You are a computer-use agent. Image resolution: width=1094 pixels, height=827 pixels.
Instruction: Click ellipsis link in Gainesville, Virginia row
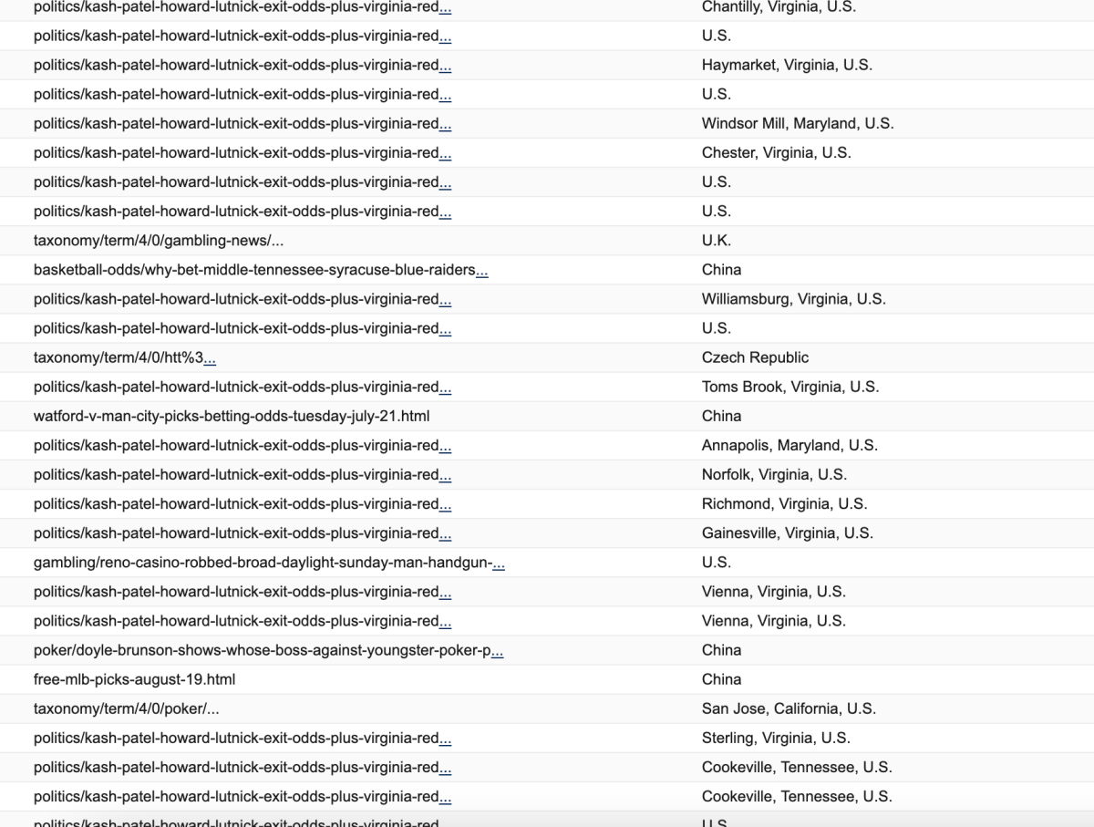pos(445,533)
